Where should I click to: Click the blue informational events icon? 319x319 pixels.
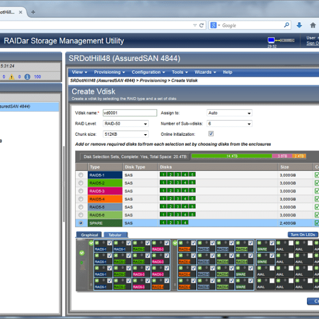(27, 77)
